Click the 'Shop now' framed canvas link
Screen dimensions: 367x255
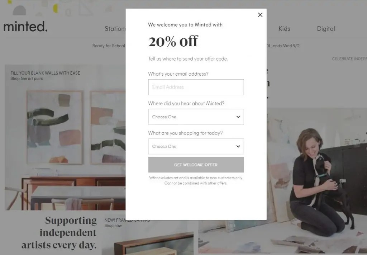tap(113, 226)
